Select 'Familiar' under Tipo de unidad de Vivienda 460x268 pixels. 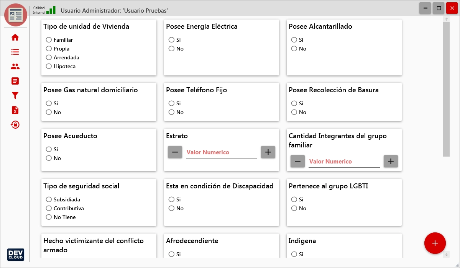point(49,39)
